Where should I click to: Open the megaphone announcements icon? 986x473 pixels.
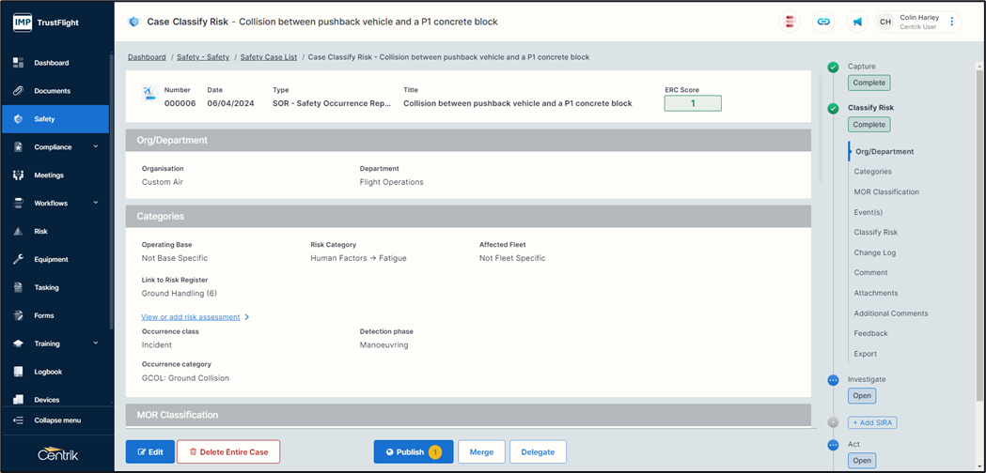point(857,22)
